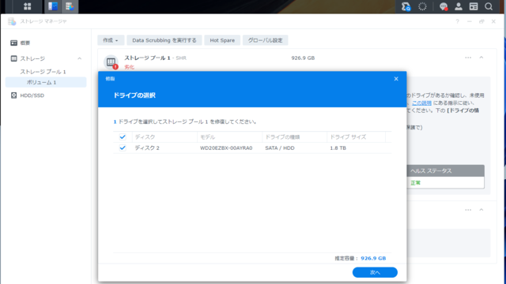This screenshot has width=506, height=284.
Task: Open グローバル設定 global settings button
Action: 266,40
